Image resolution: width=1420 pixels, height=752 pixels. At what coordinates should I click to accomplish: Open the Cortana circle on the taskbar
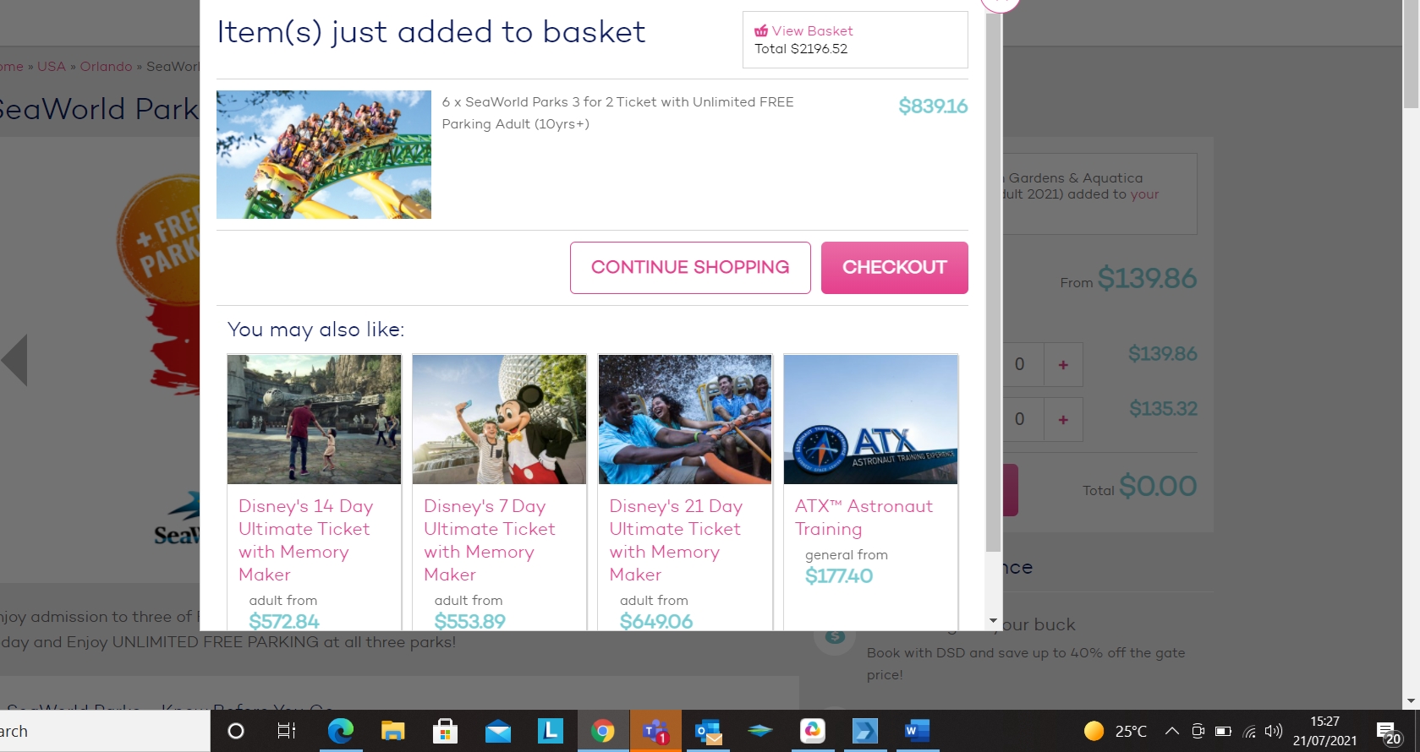pos(236,731)
